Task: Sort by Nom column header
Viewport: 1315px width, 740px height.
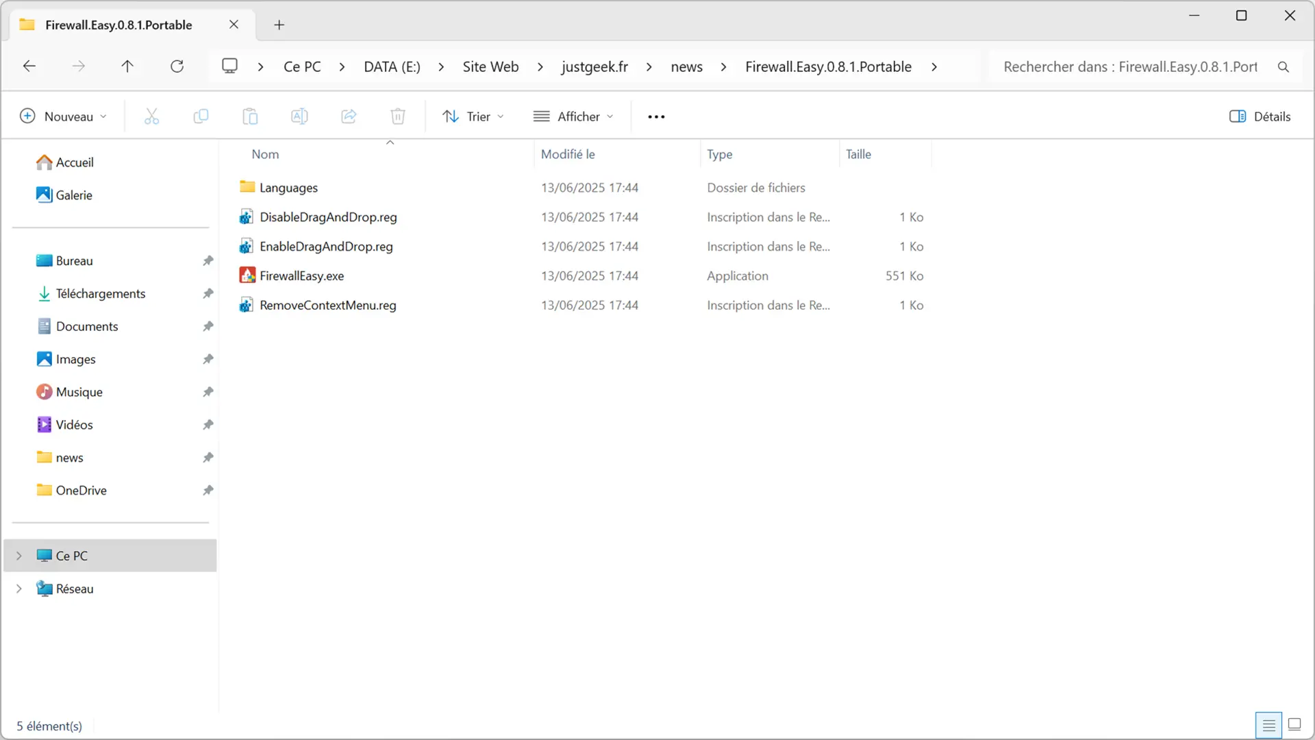Action: tap(265, 154)
